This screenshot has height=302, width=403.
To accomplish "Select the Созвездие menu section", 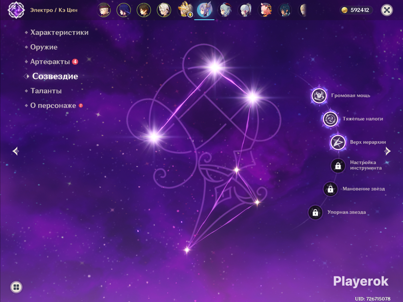I will point(55,76).
